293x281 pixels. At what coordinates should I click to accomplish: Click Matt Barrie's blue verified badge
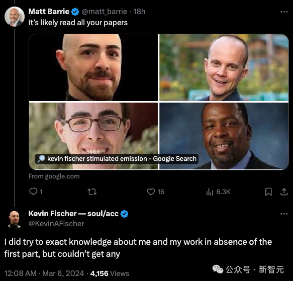(75, 12)
